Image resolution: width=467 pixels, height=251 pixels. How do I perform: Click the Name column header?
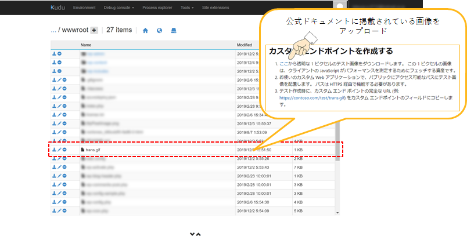pos(86,45)
